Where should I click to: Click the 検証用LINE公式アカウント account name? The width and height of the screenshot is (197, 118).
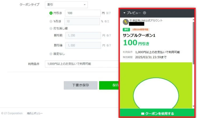[148, 20]
